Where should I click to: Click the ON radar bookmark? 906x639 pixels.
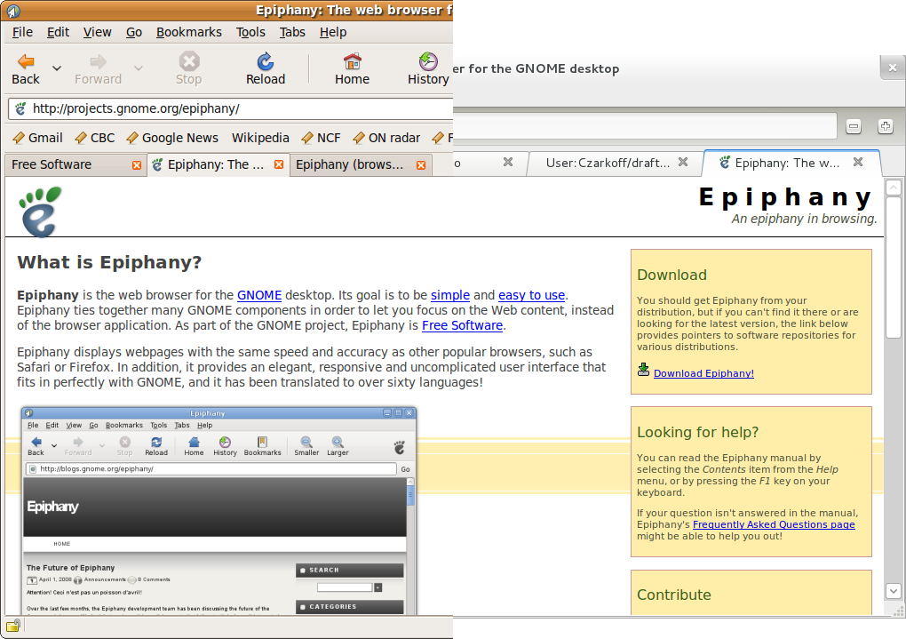pos(386,138)
